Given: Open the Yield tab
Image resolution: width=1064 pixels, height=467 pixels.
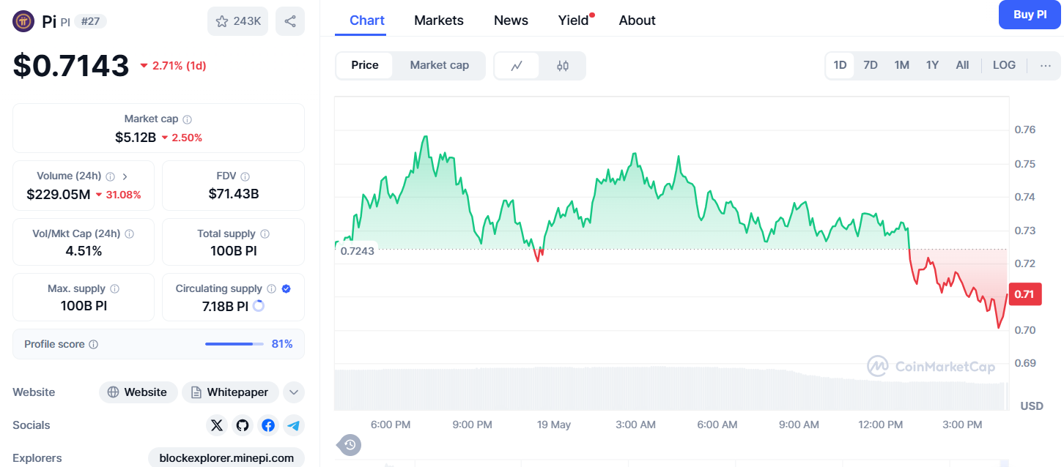Looking at the screenshot, I should (574, 20).
